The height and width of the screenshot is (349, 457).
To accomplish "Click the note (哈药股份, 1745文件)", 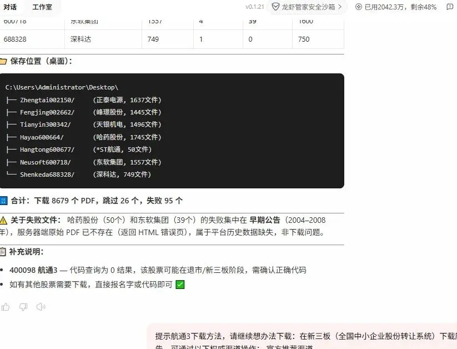I will 127,137.
